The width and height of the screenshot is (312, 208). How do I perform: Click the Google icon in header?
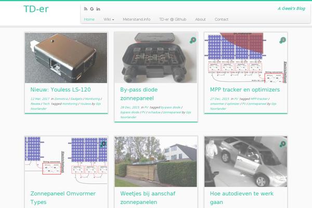pos(92,9)
